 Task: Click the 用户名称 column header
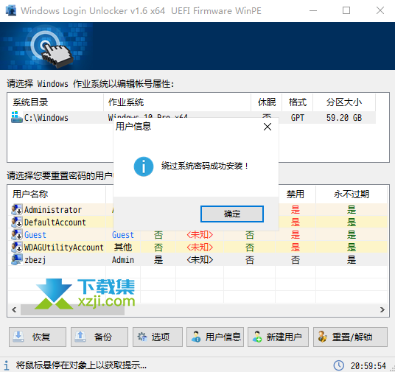(x=57, y=194)
